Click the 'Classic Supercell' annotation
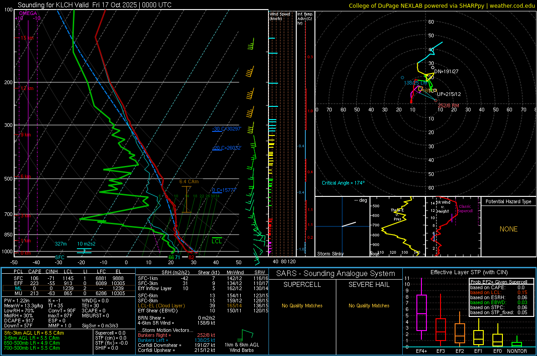The height and width of the screenshot is (356, 537). pyautogui.click(x=465, y=209)
